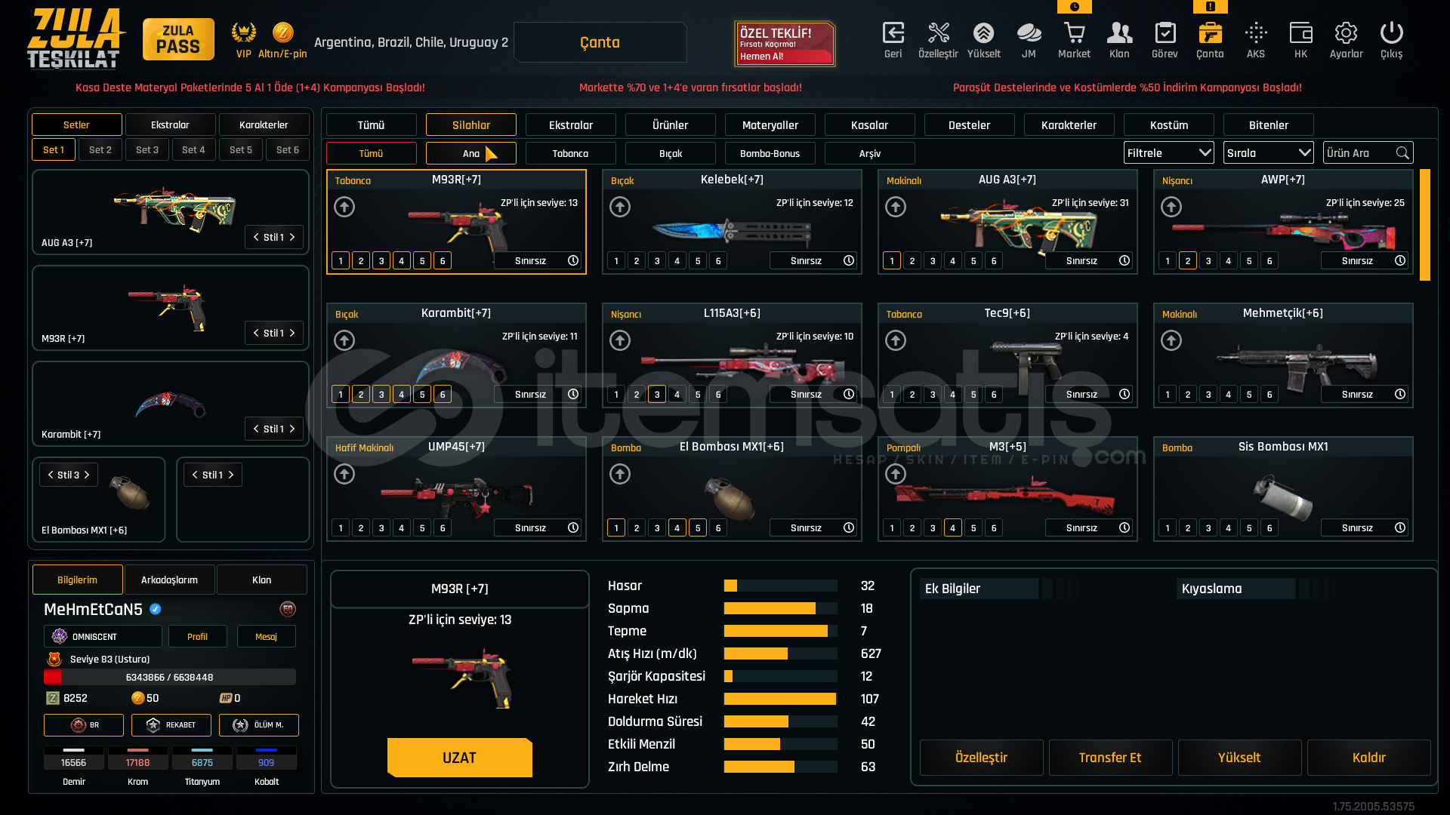Select the Tabanca weapon subtab

[570, 153]
